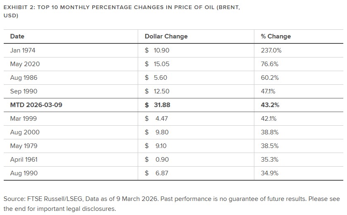
Task: Click the bold MTD 2026-03-09 row label
Action: [x=36, y=105]
